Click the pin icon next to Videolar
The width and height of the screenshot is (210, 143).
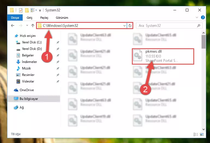tap(58, 81)
